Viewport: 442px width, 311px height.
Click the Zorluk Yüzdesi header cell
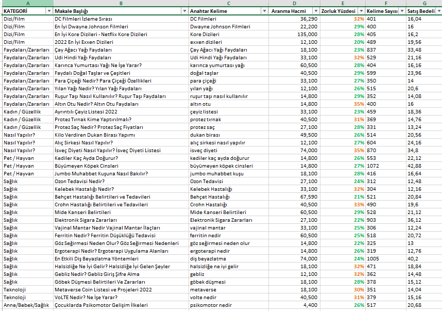[343, 11]
